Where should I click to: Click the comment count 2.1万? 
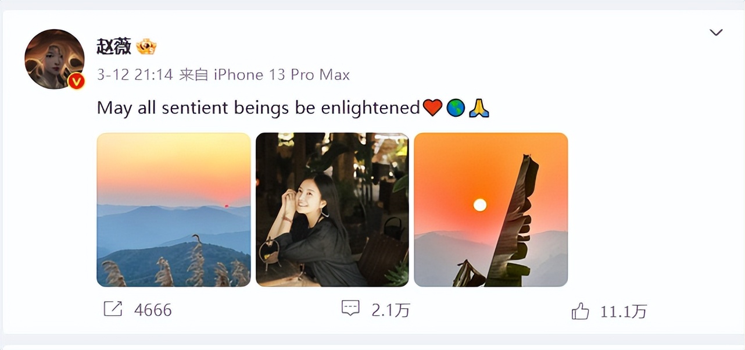(391, 310)
